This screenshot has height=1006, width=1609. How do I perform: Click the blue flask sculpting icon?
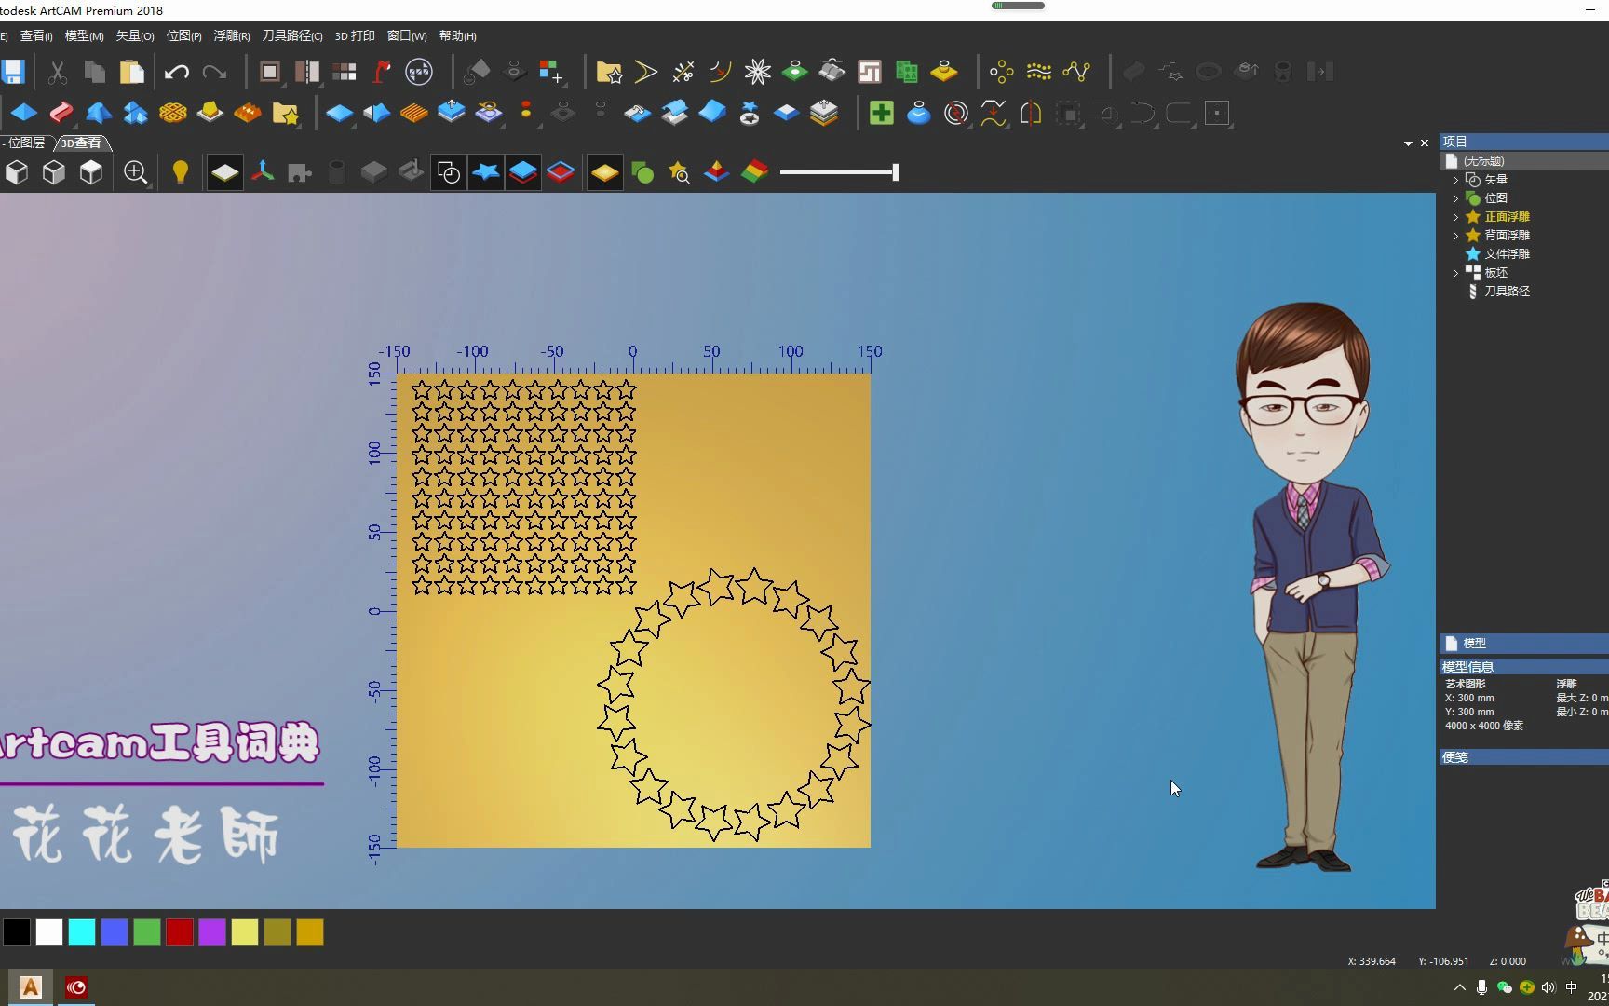coord(919,113)
